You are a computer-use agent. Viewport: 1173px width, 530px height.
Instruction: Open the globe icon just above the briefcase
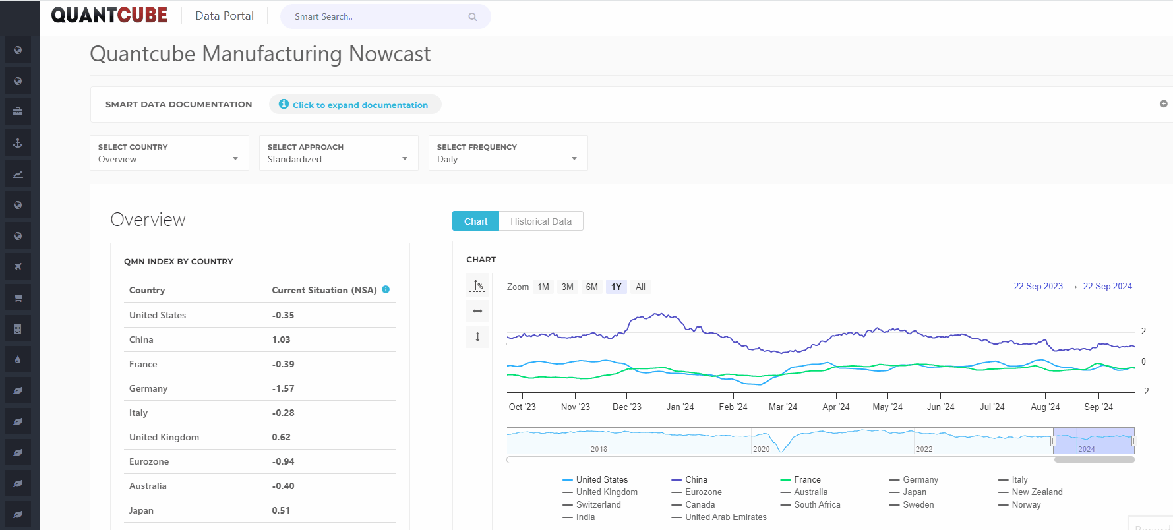(x=18, y=81)
